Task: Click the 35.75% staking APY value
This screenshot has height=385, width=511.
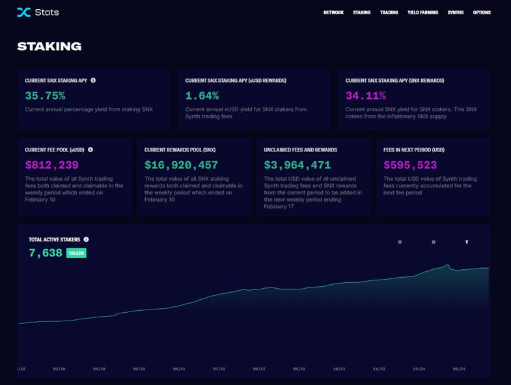Action: pos(45,96)
